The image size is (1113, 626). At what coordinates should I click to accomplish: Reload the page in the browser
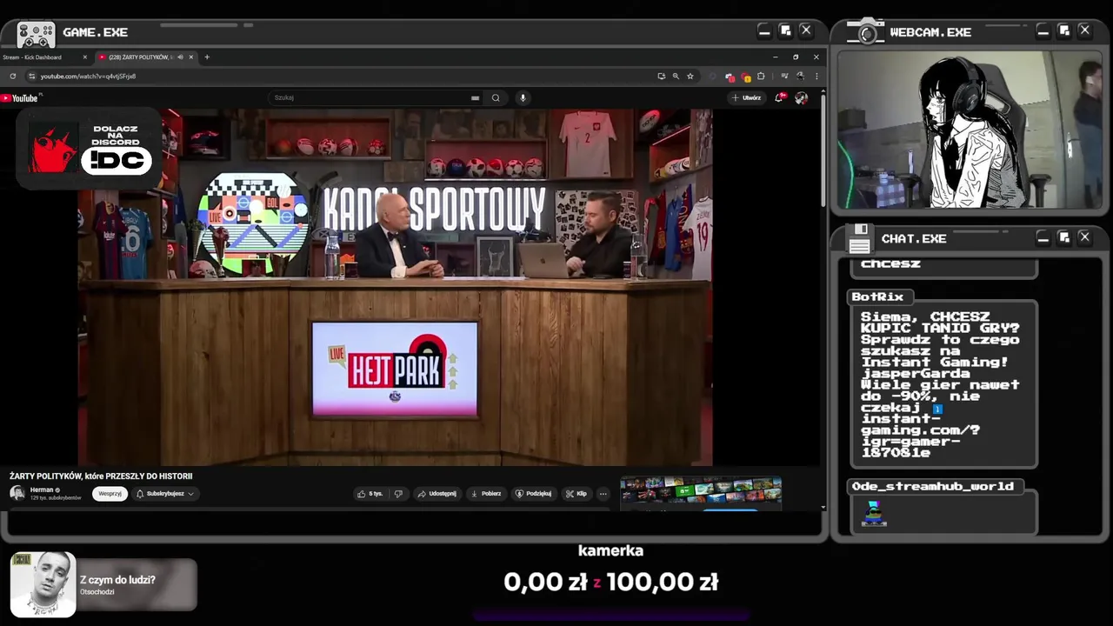[13, 77]
